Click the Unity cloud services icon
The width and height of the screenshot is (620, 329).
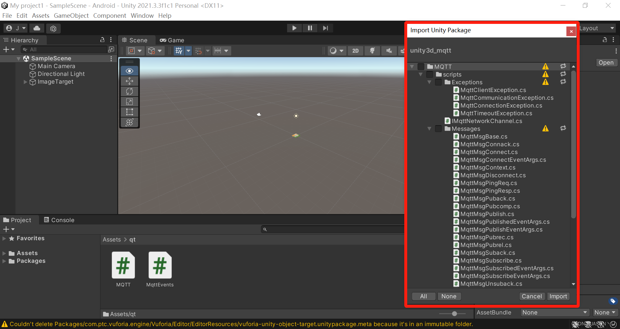coord(36,28)
